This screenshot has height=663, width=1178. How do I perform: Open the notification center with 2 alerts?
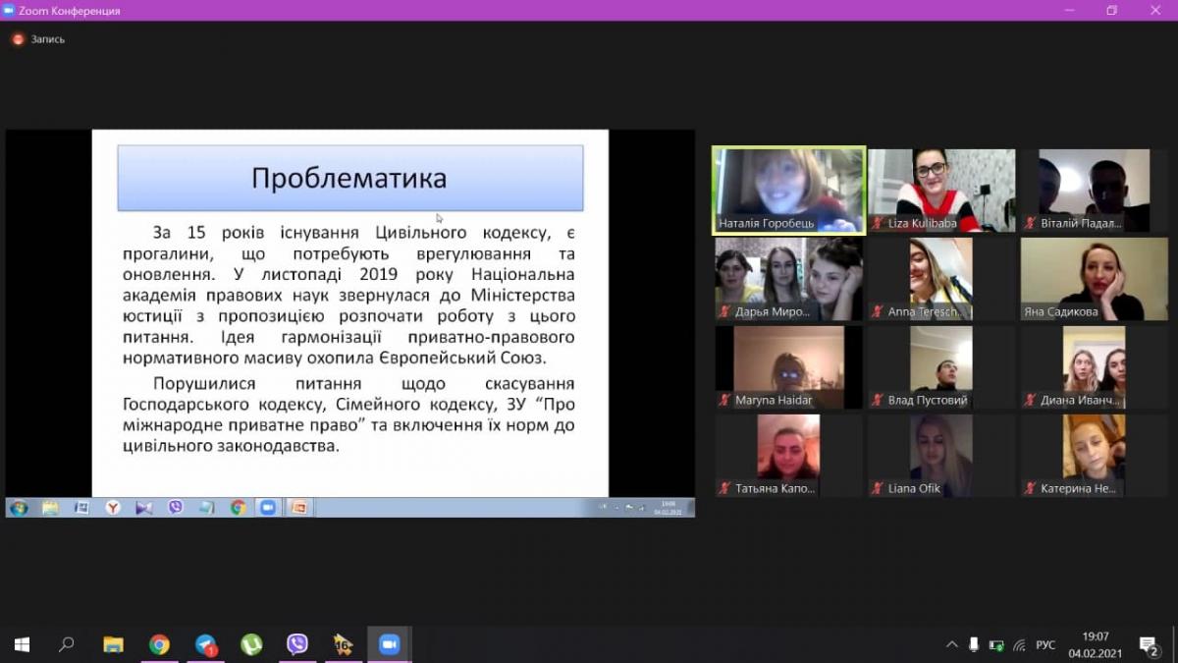[x=1149, y=644]
